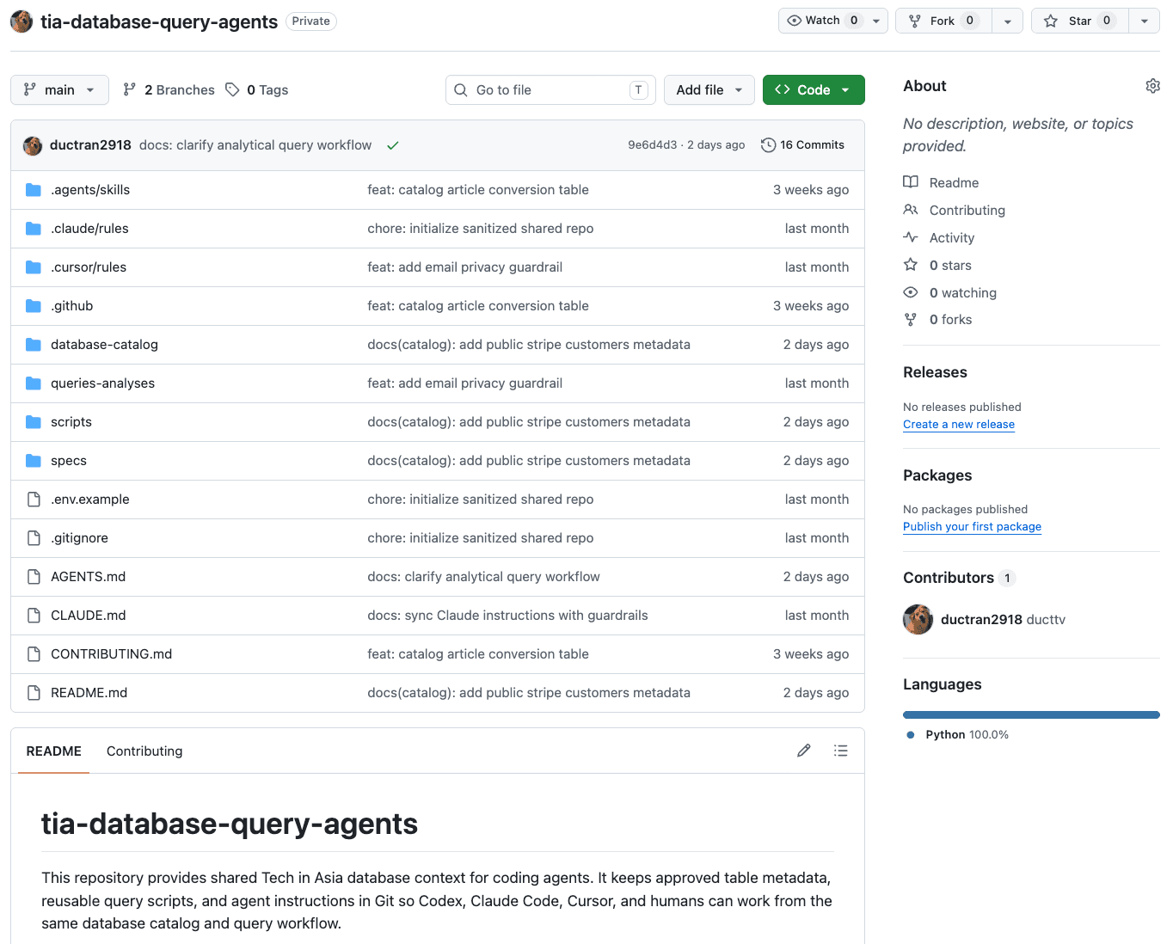Viewport: 1173px width, 944px height.
Task: Click ductran2918 username in commit bar
Action: pyautogui.click(x=90, y=145)
